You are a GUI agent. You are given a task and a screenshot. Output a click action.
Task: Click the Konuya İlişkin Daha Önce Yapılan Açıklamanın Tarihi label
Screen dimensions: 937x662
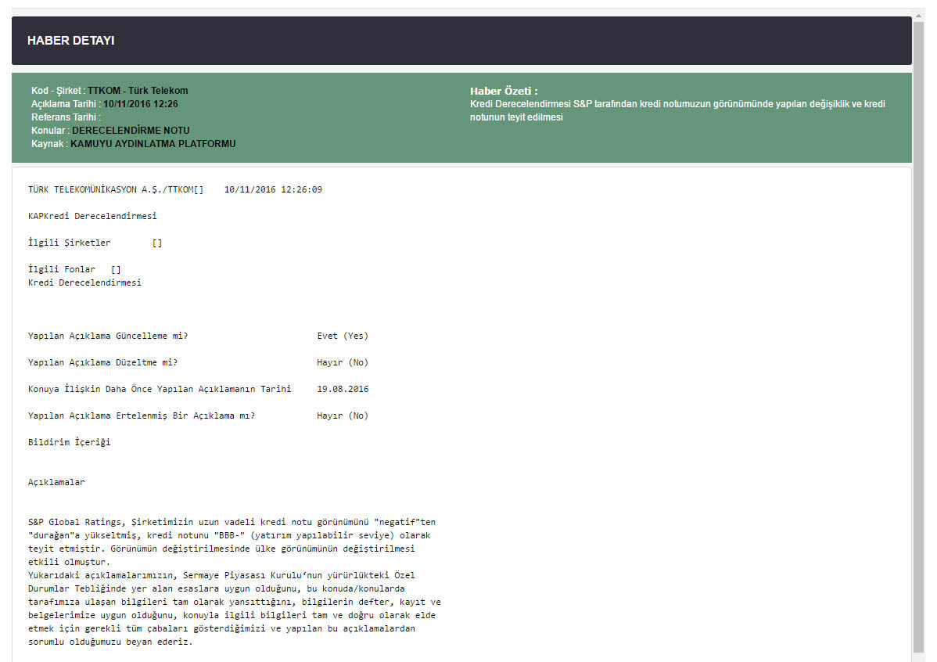[160, 390]
